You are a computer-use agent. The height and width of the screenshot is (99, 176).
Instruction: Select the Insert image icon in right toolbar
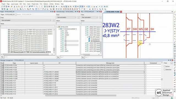[x=175, y=73]
